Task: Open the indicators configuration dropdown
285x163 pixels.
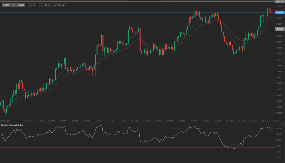Action: point(50,5)
